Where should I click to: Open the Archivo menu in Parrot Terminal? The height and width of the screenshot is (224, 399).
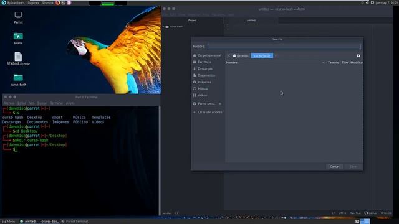(9, 103)
